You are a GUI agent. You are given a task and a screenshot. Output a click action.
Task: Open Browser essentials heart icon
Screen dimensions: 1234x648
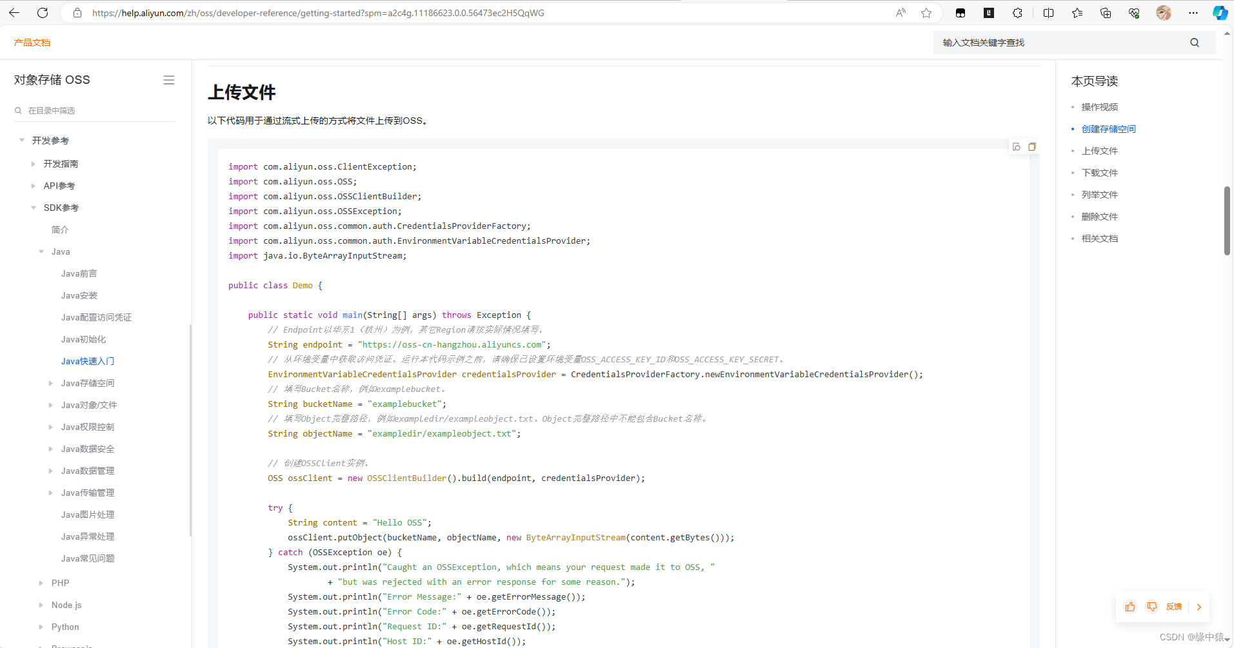coord(1134,13)
